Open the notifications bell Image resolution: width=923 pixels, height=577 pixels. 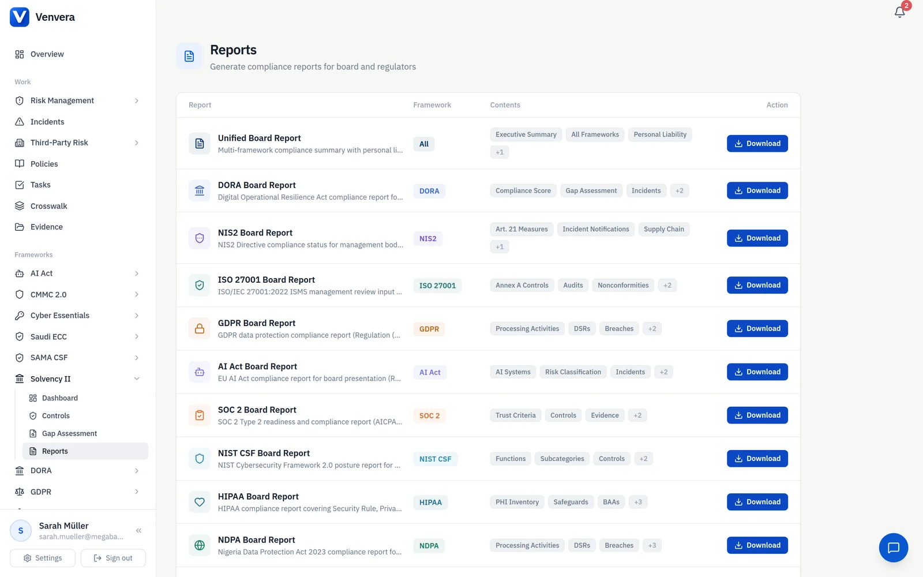click(899, 12)
